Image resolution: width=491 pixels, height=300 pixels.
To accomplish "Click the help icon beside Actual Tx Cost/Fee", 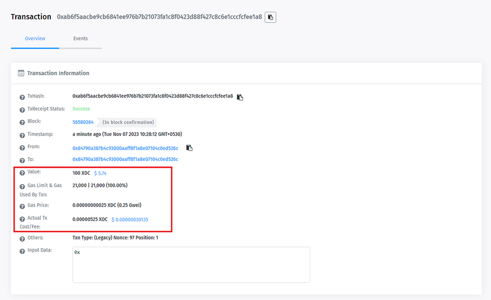I will tap(22, 219).
